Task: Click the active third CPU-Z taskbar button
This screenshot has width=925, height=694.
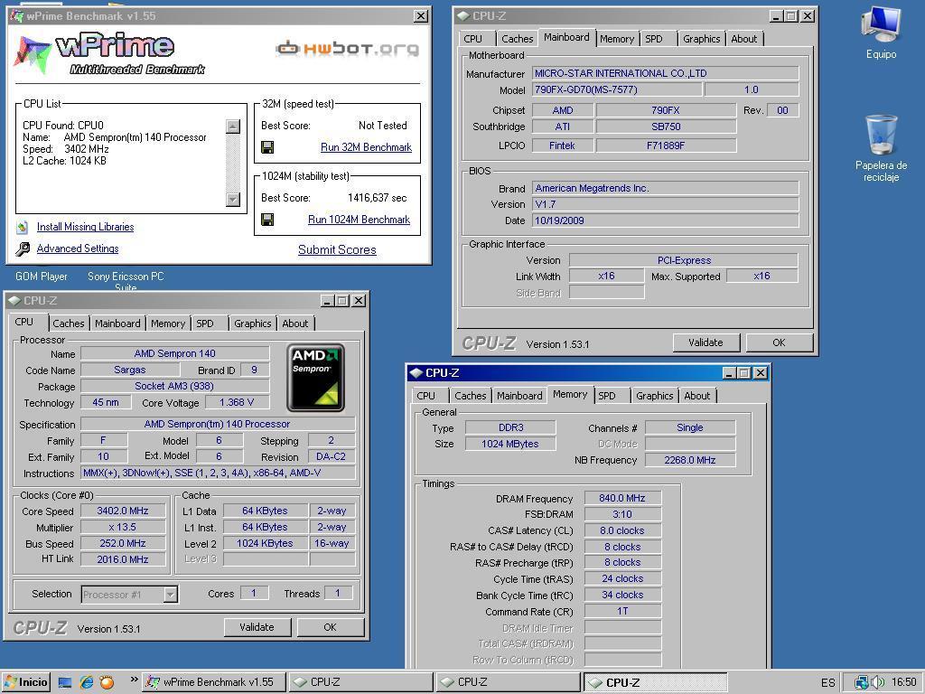Action: 656,682
